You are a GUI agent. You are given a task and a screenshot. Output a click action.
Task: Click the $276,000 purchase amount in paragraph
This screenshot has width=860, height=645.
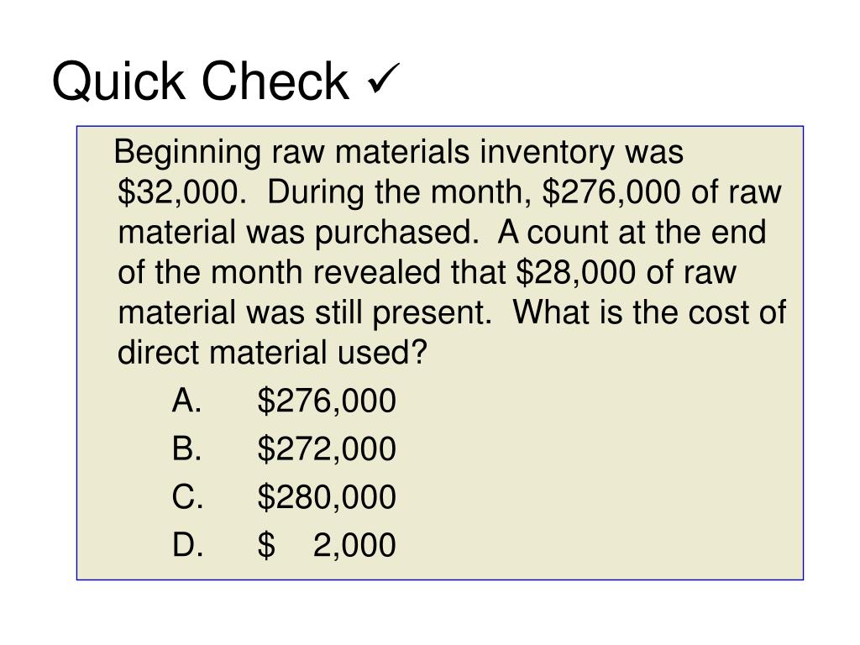612,193
